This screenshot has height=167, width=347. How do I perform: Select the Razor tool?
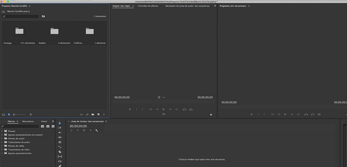coord(60,152)
